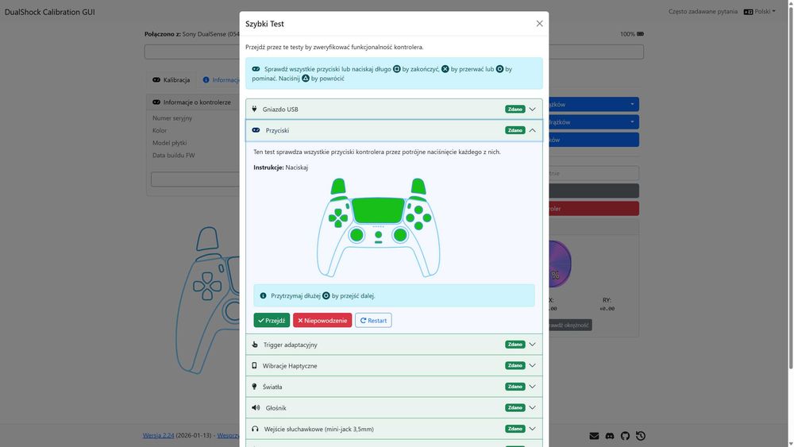Open the email envelope icon in footer
The height and width of the screenshot is (447, 794).
594,436
